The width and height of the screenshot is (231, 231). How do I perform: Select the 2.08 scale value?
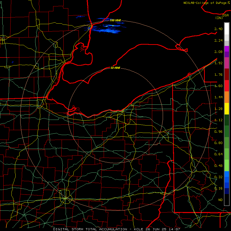pyautogui.click(x=218, y=52)
